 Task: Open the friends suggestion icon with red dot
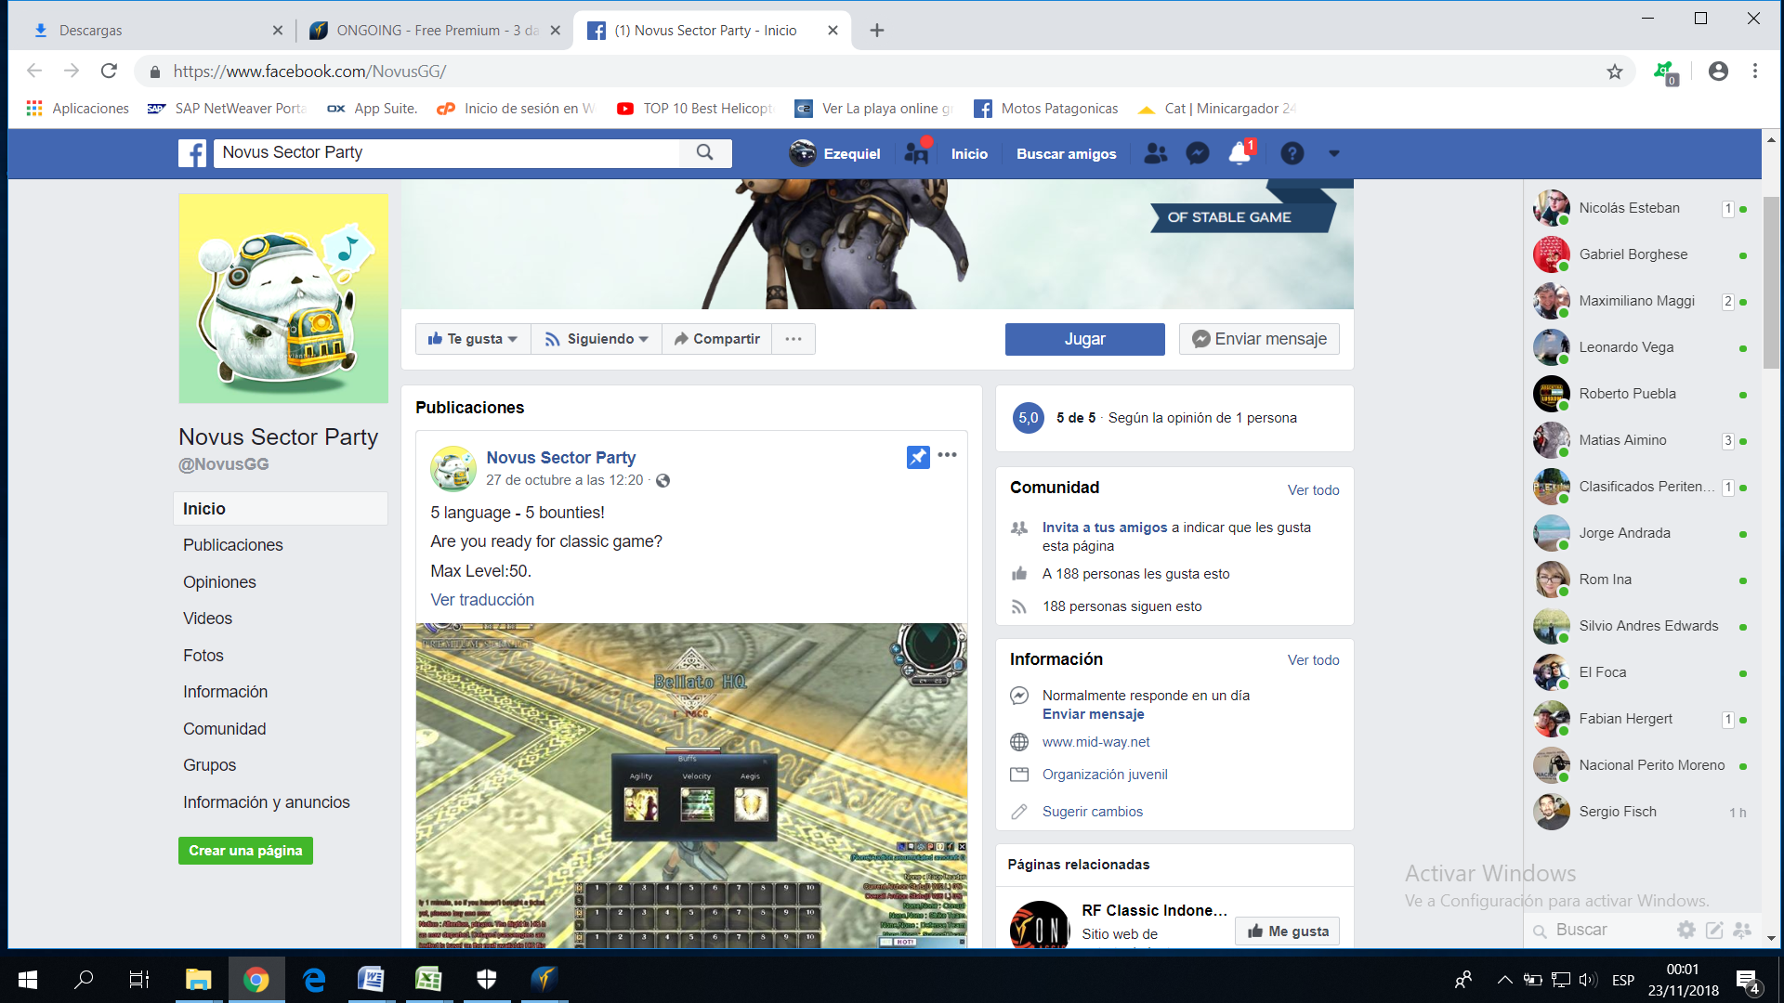pyautogui.click(x=917, y=153)
